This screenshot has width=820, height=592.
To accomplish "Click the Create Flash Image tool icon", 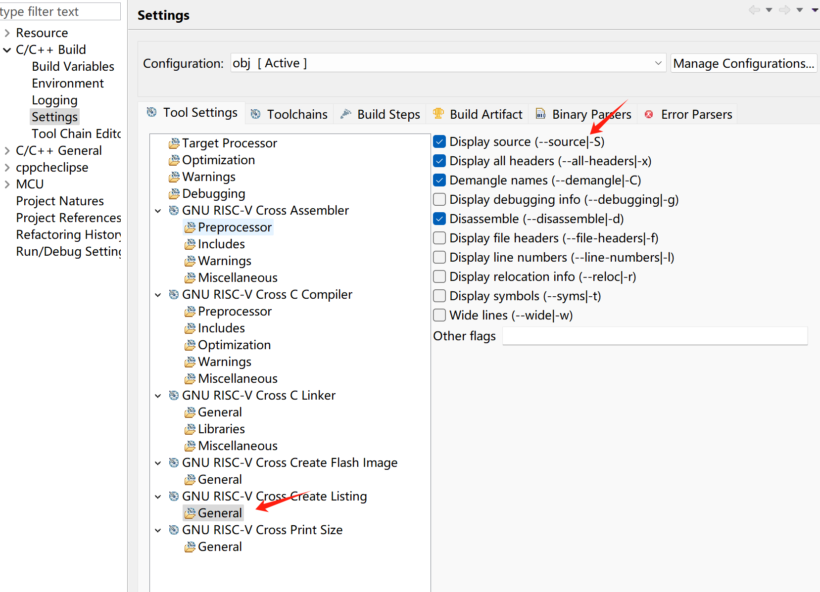I will click(x=174, y=463).
